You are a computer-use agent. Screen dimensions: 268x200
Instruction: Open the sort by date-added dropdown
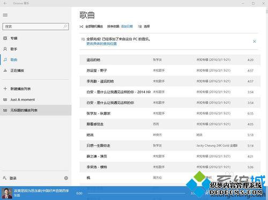(x=126, y=26)
